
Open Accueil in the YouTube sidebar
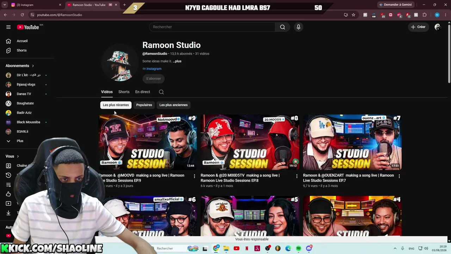click(x=22, y=41)
